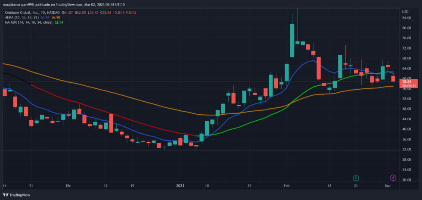Click the MA ADX green value 62.54
The image size is (422, 200).
tap(59, 22)
